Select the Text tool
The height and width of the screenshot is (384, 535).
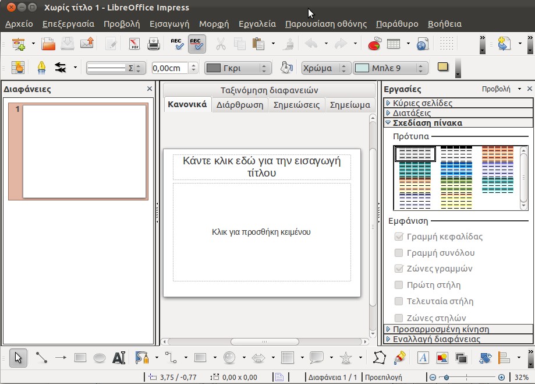click(x=119, y=358)
